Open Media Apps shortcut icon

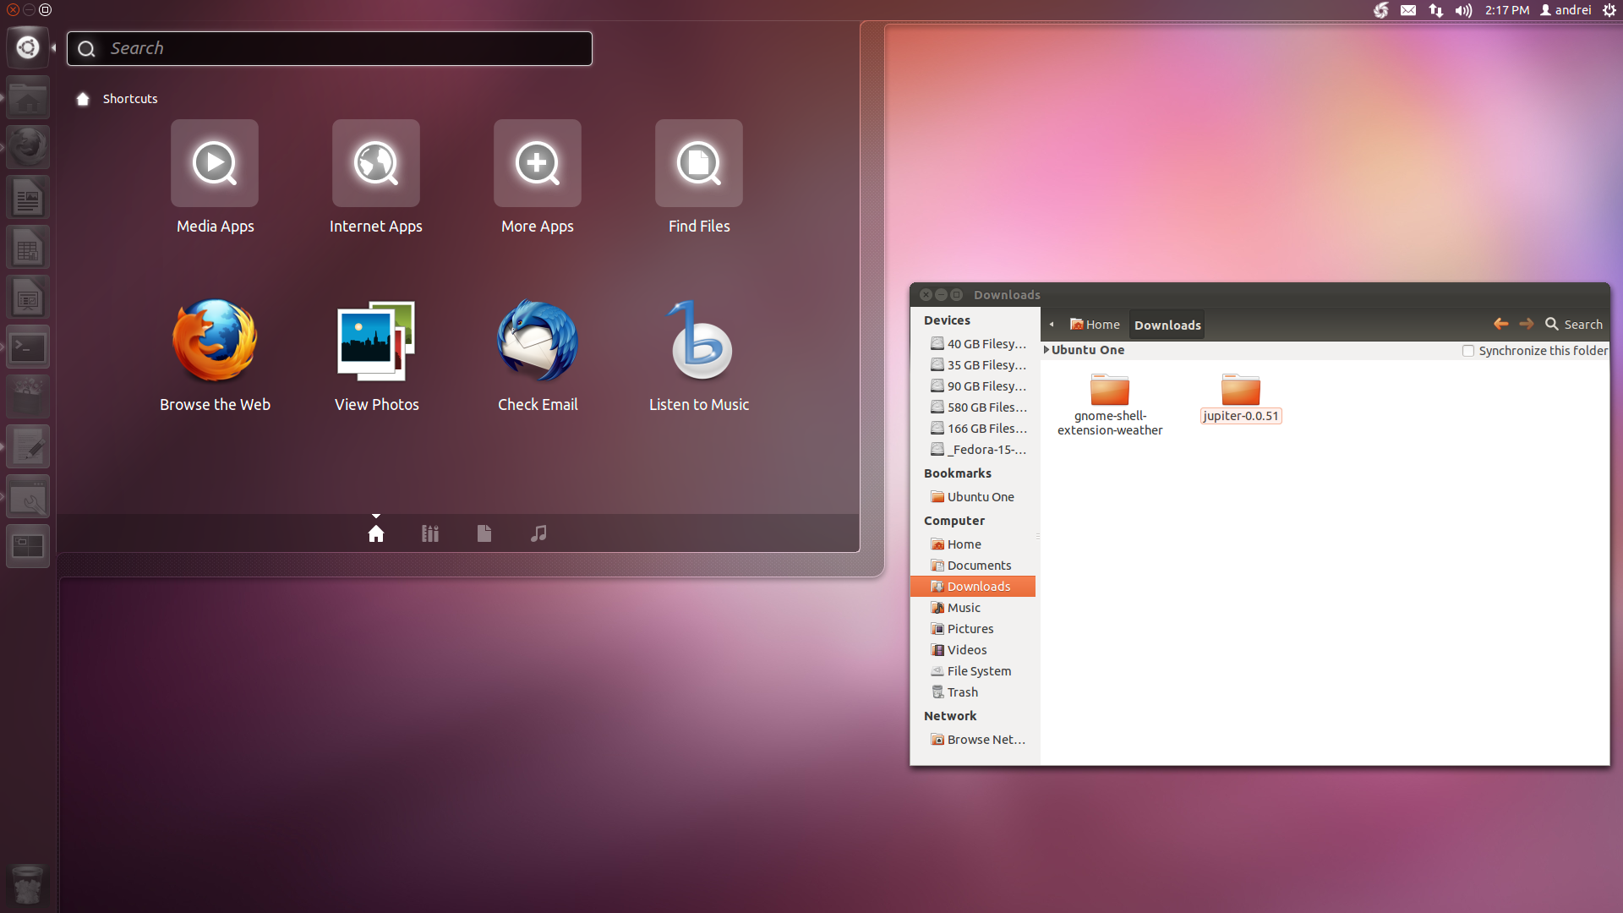pyautogui.click(x=215, y=163)
